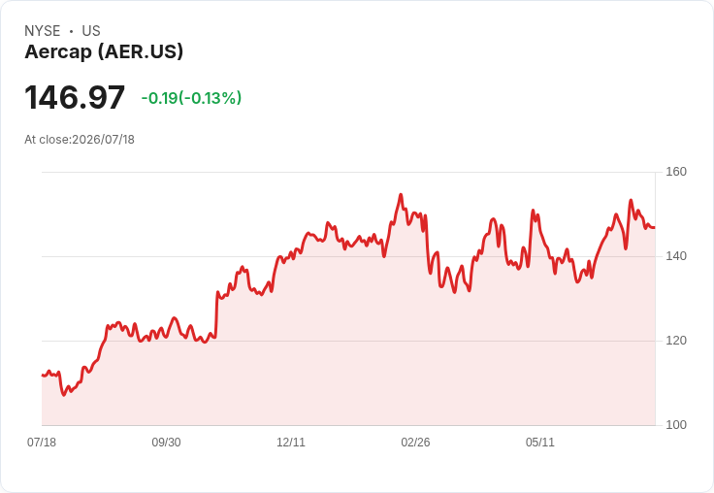714x493 pixels.
Task: Click the price change -0.19(-0.13%) text
Action: (191, 98)
